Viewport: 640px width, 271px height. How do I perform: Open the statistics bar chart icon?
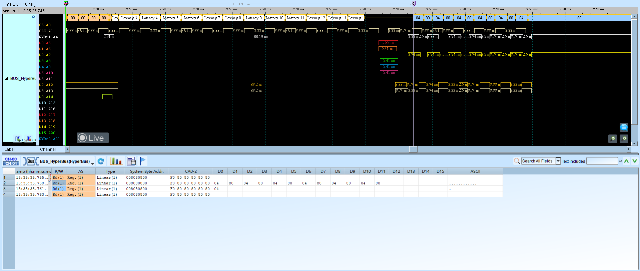click(116, 161)
